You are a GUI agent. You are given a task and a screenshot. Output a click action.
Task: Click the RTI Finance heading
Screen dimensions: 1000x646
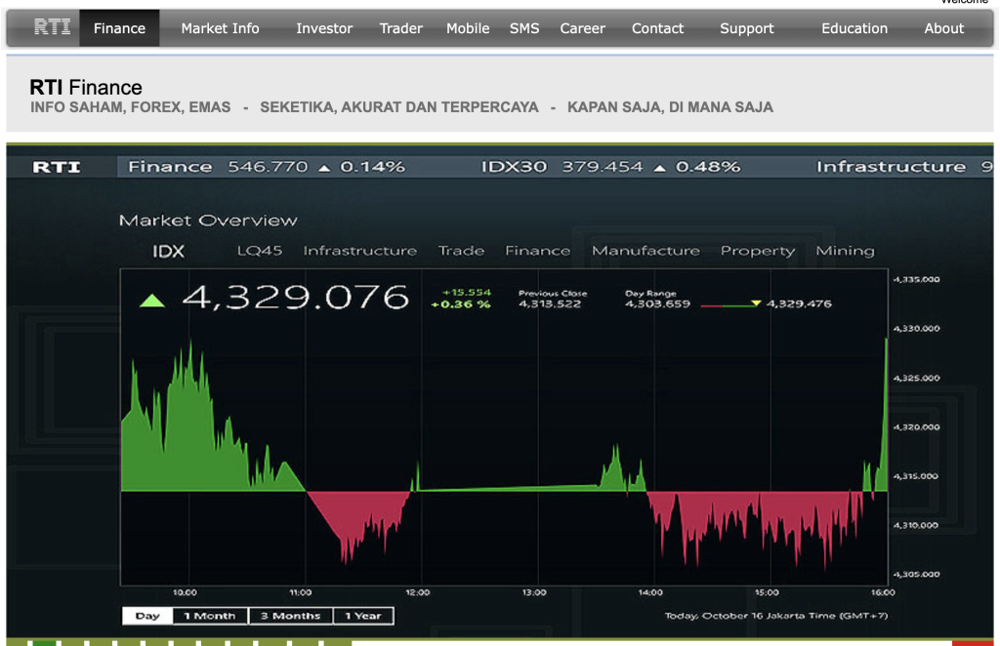point(86,87)
